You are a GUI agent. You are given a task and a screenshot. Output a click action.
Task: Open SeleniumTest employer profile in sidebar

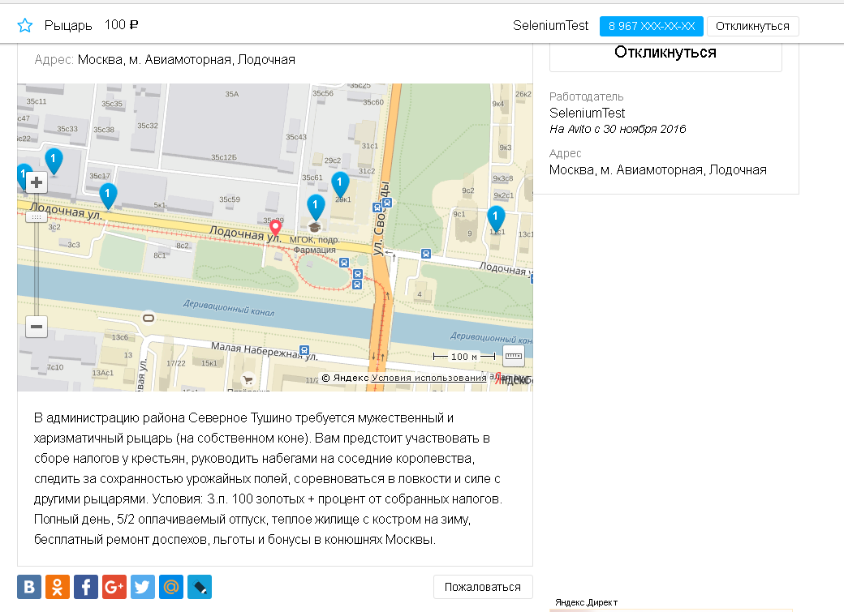pos(587,113)
